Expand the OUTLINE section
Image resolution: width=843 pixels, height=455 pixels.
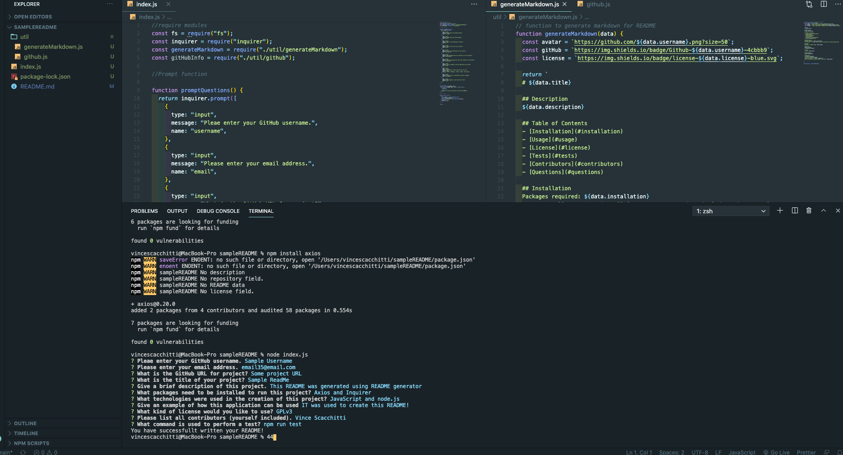25,423
